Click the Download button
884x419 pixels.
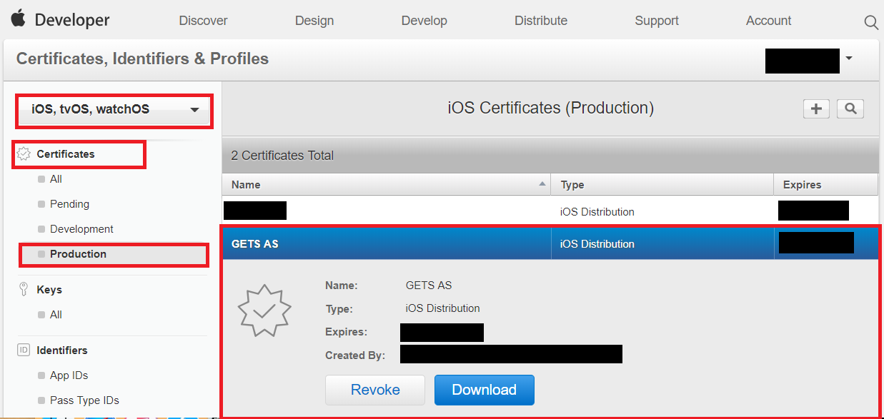point(484,390)
